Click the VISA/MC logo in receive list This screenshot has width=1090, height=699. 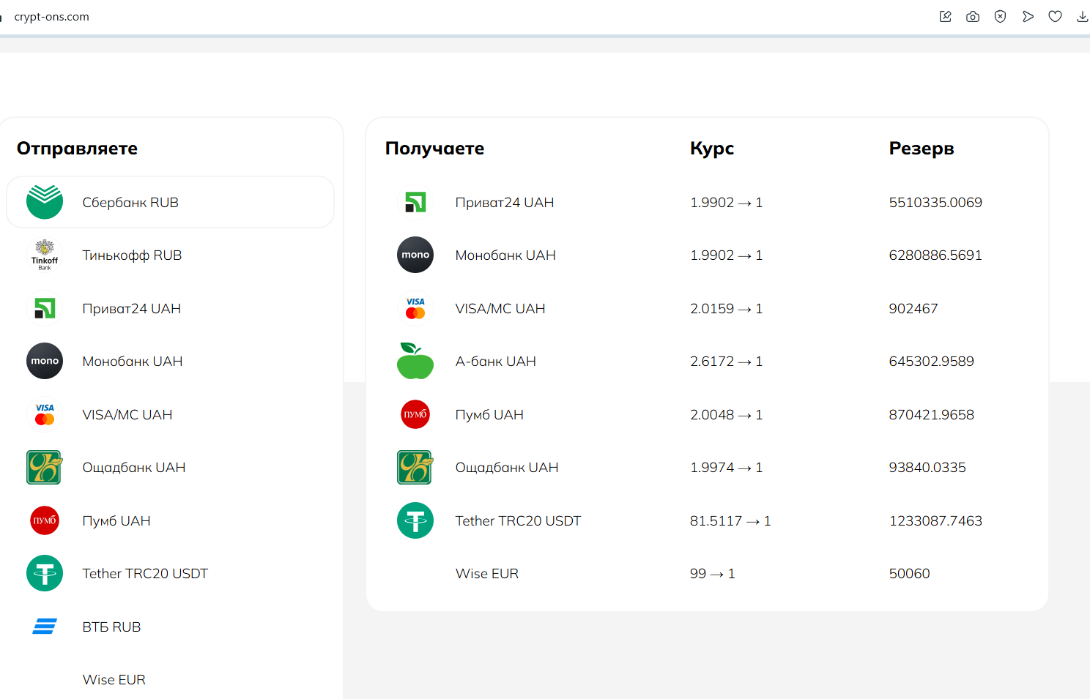tap(415, 308)
